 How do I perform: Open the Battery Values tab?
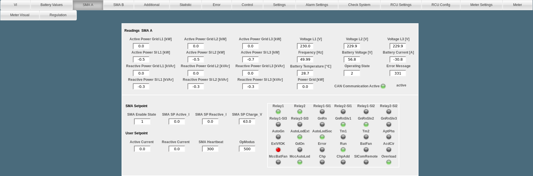(x=52, y=5)
